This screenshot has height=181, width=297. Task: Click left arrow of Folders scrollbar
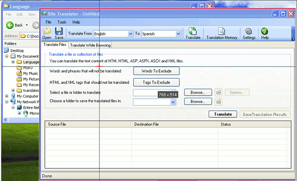[5, 120]
